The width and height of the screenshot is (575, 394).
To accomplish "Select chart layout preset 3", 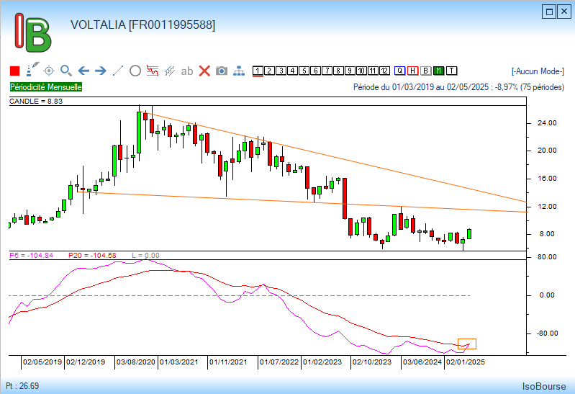I will point(281,71).
